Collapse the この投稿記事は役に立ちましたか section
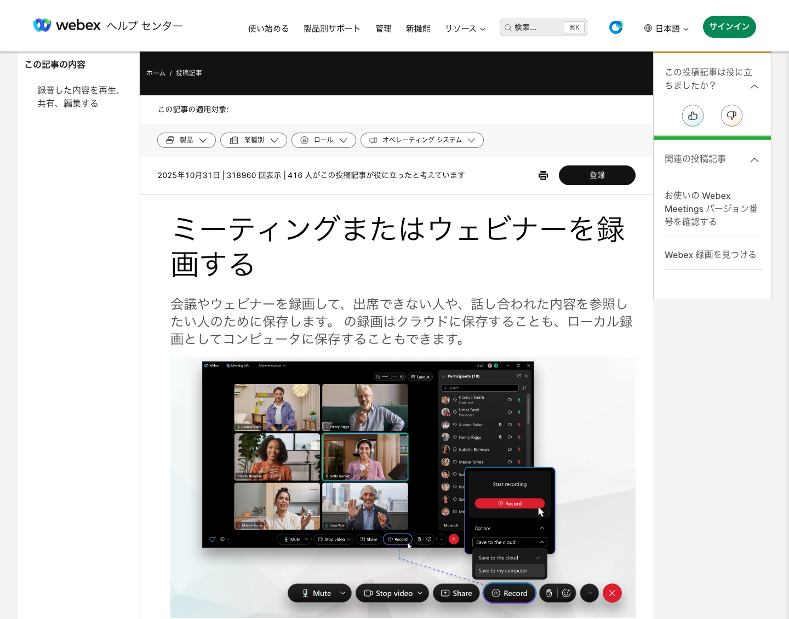This screenshot has height=619, width=789. click(x=754, y=87)
